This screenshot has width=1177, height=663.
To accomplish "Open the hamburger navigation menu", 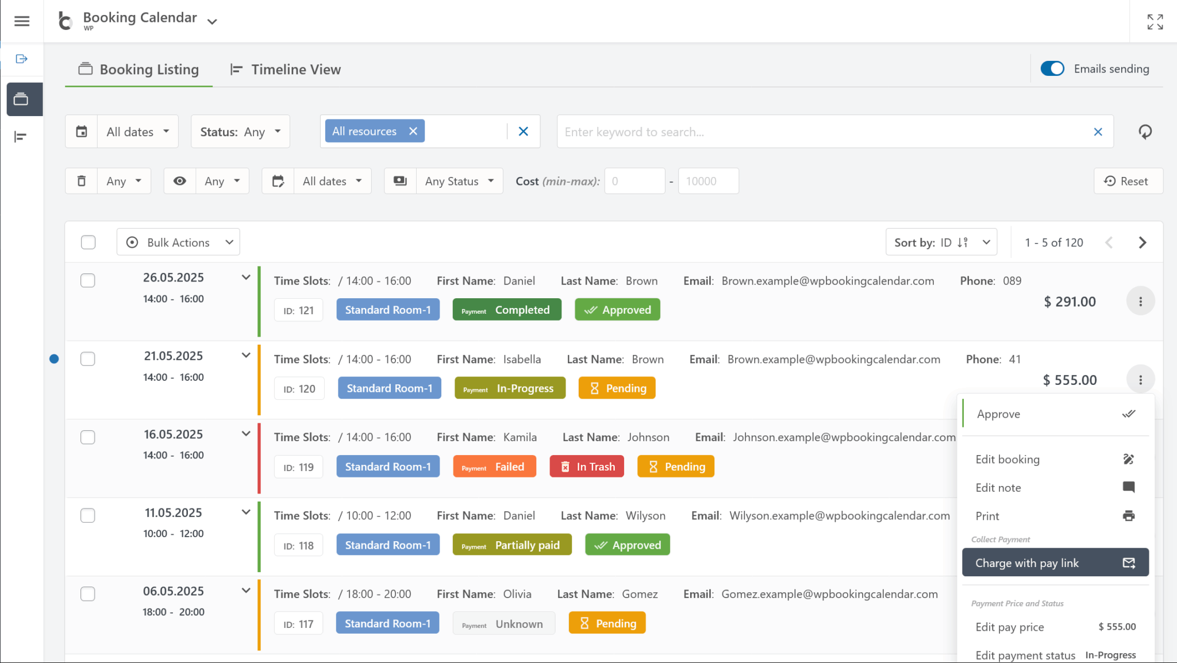I will point(22,21).
